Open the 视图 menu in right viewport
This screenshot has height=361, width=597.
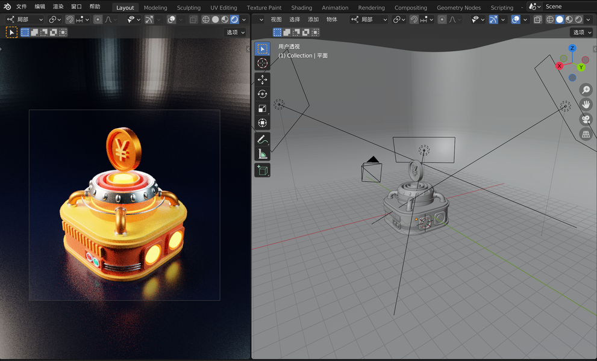click(277, 19)
